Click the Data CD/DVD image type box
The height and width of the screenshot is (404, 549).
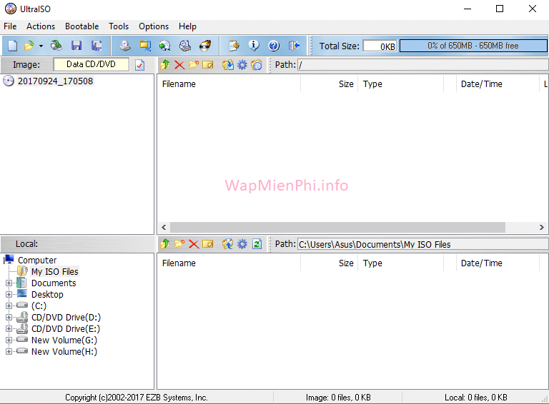(x=91, y=64)
